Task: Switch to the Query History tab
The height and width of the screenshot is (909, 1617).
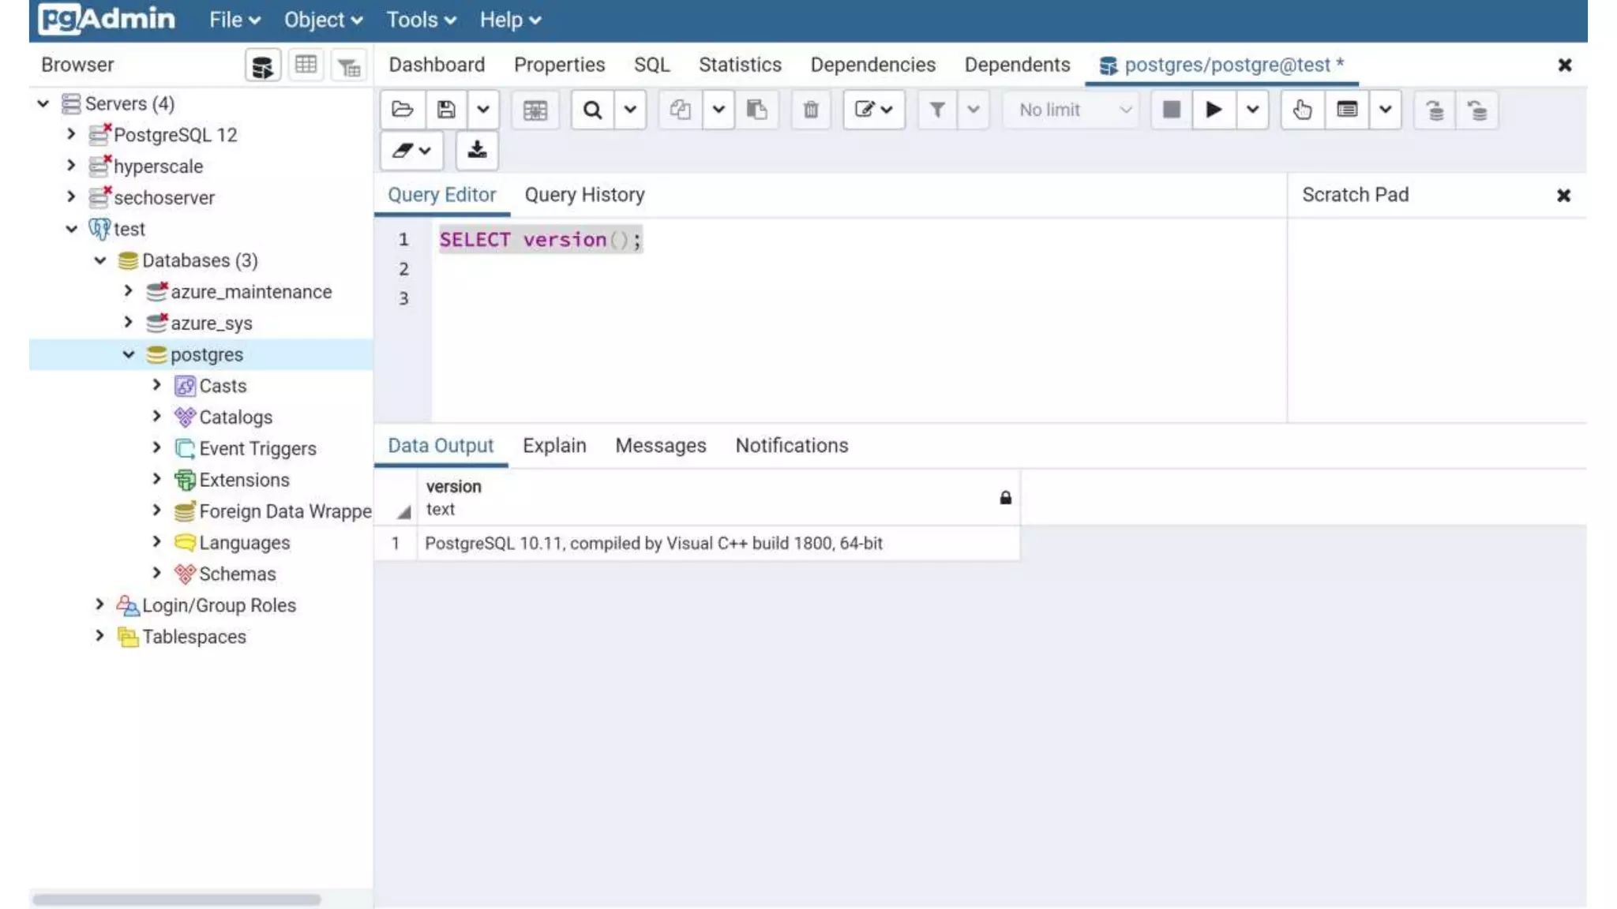Action: click(584, 195)
